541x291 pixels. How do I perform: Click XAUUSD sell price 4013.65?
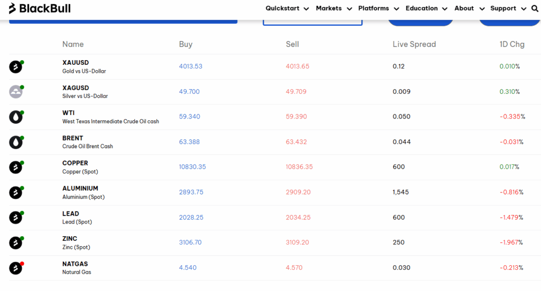tap(297, 66)
